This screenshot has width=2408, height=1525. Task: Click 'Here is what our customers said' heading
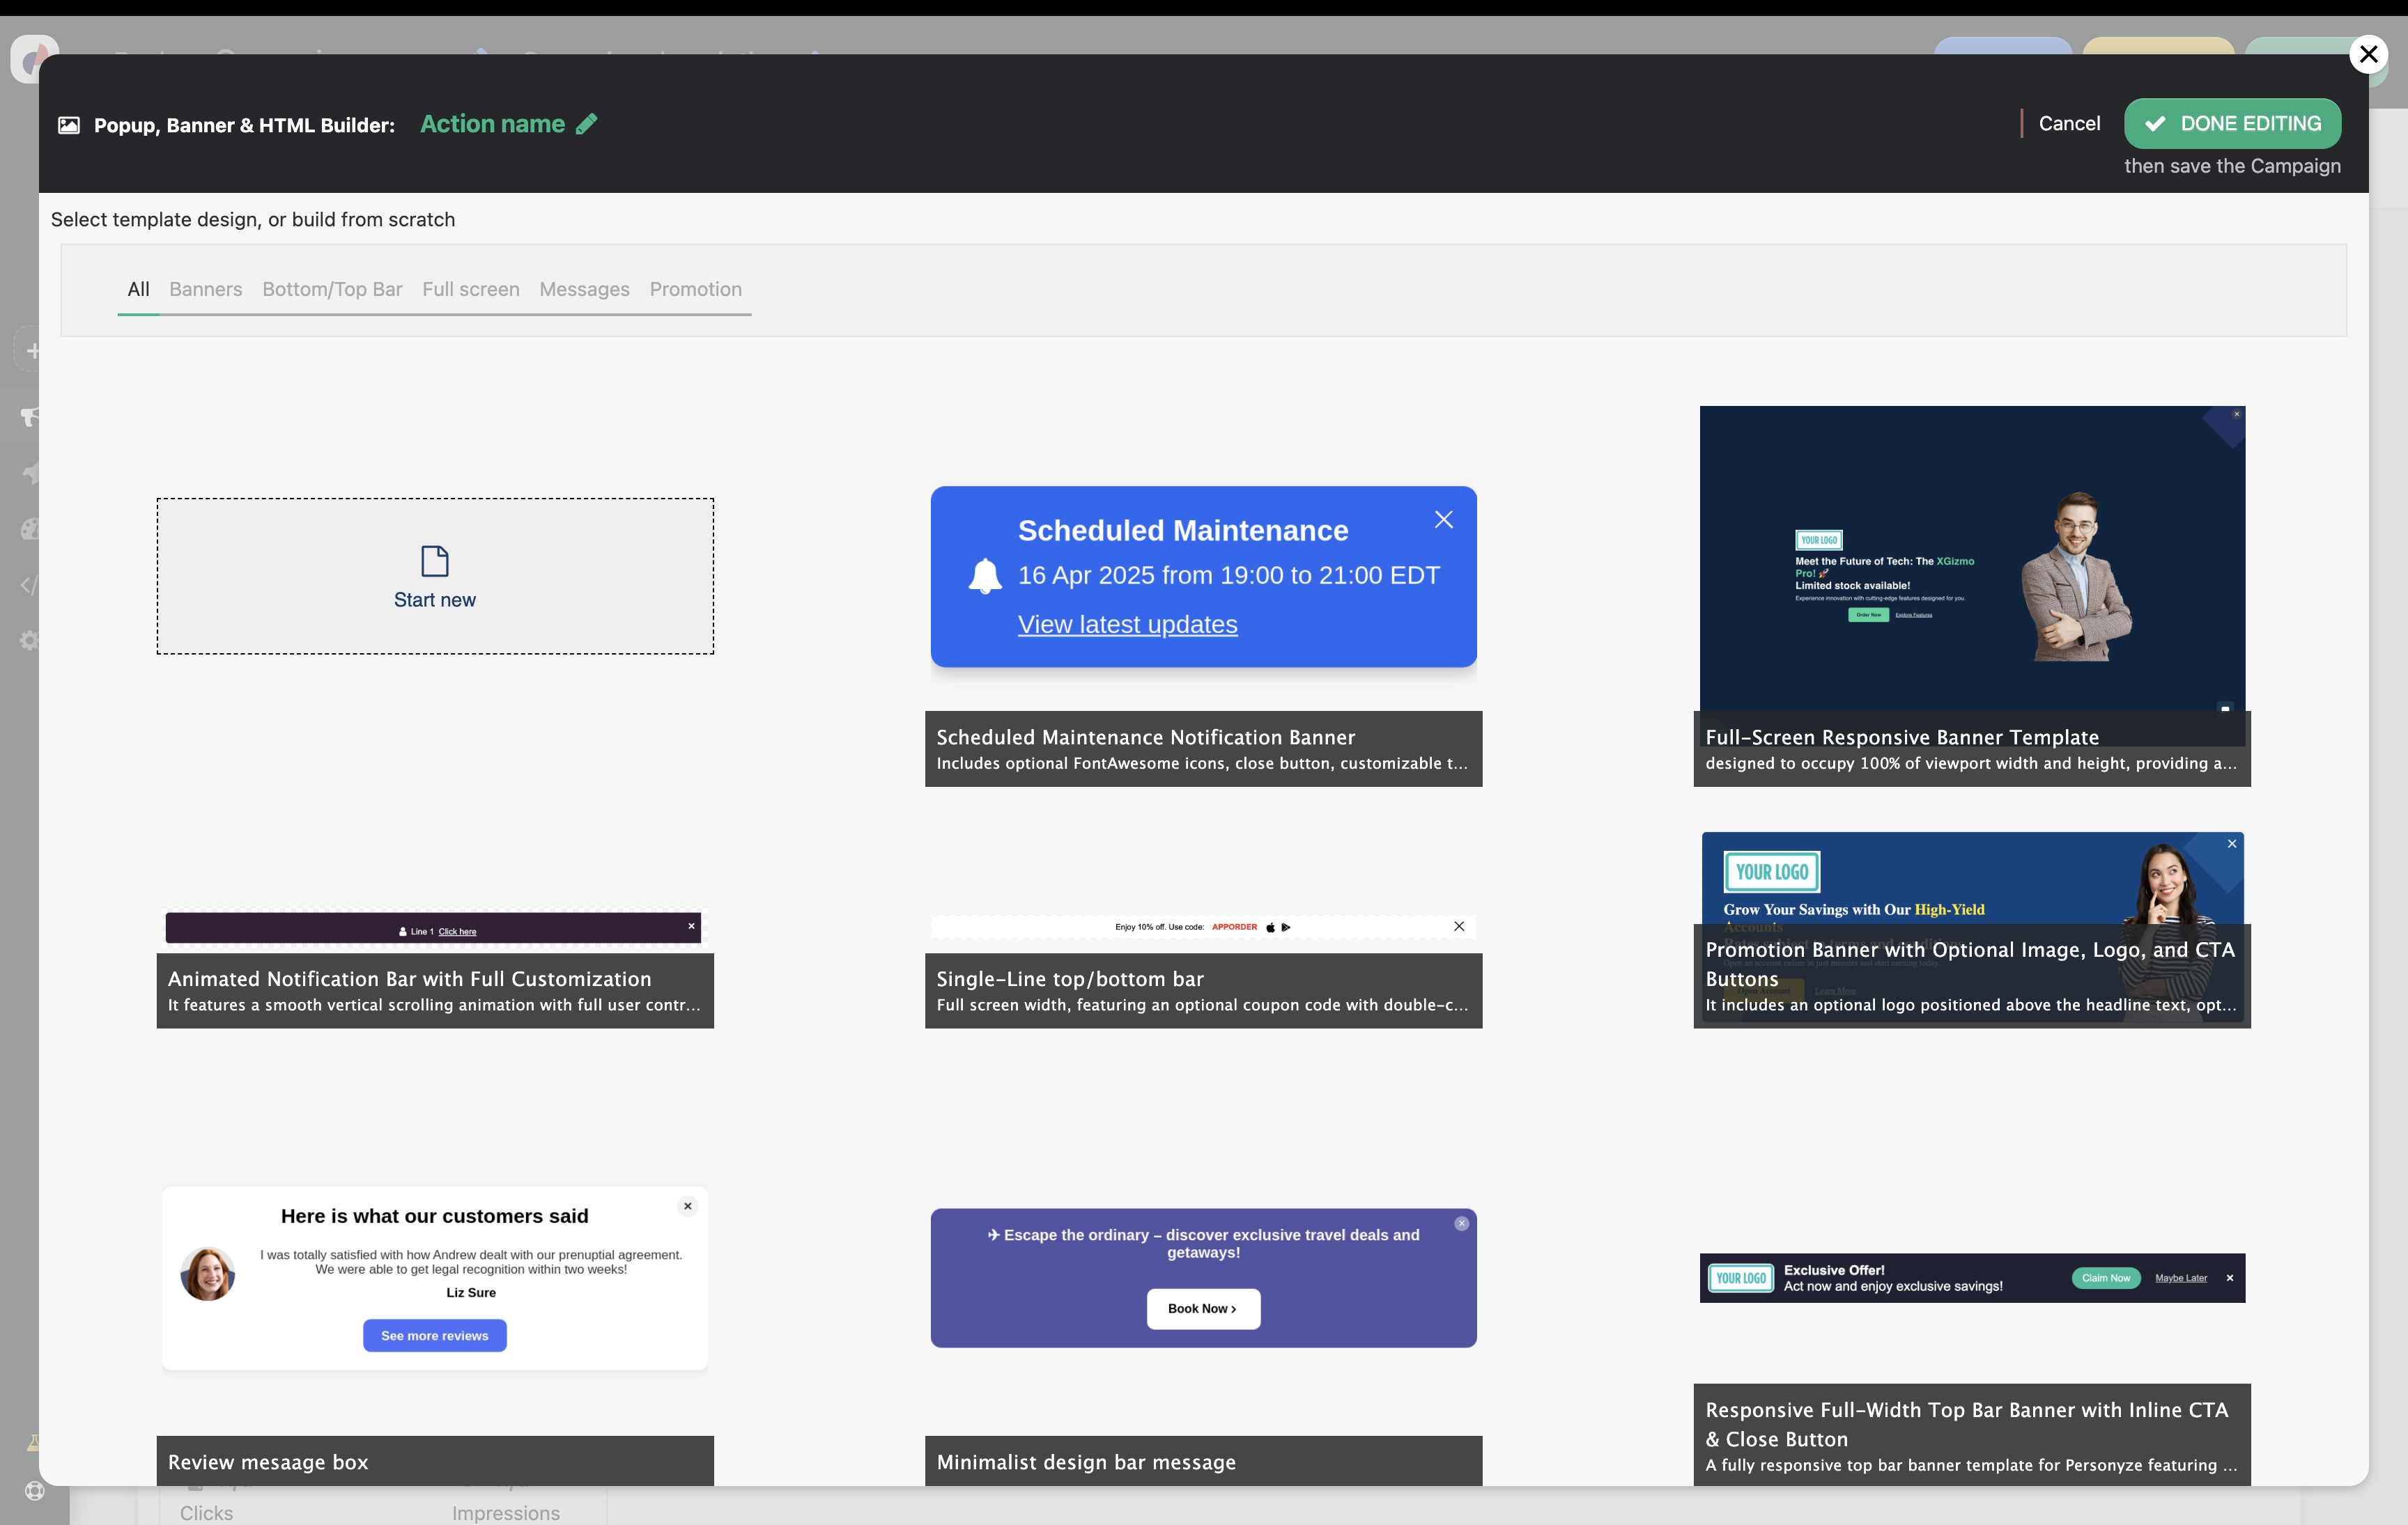pyautogui.click(x=435, y=1217)
